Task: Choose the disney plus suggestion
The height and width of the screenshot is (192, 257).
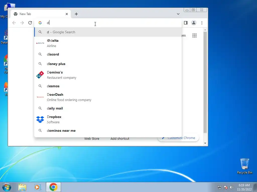Action: (x=108, y=64)
